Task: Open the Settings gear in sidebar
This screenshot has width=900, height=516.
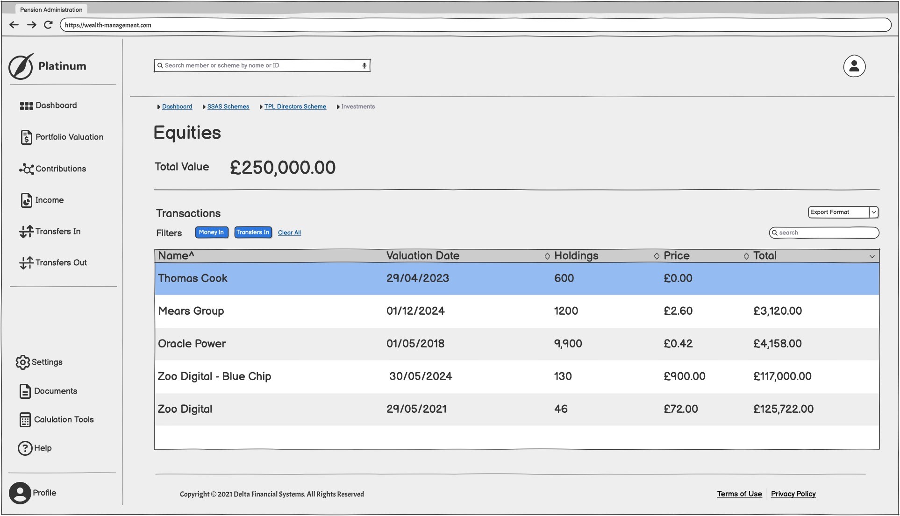Action: [x=22, y=362]
